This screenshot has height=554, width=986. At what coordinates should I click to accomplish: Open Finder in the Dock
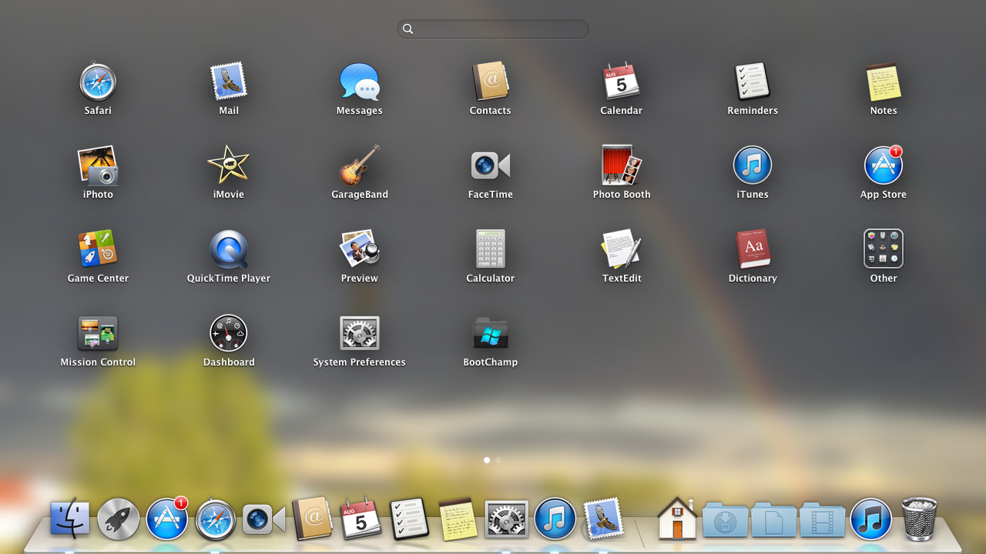point(69,519)
